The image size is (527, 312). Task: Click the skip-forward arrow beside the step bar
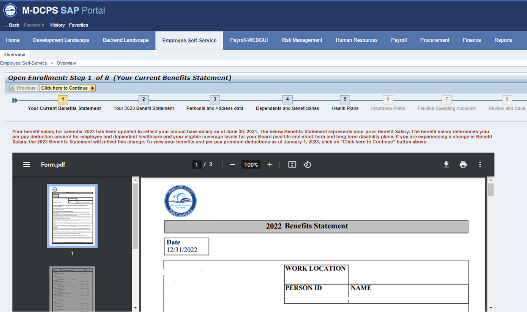[x=15, y=100]
